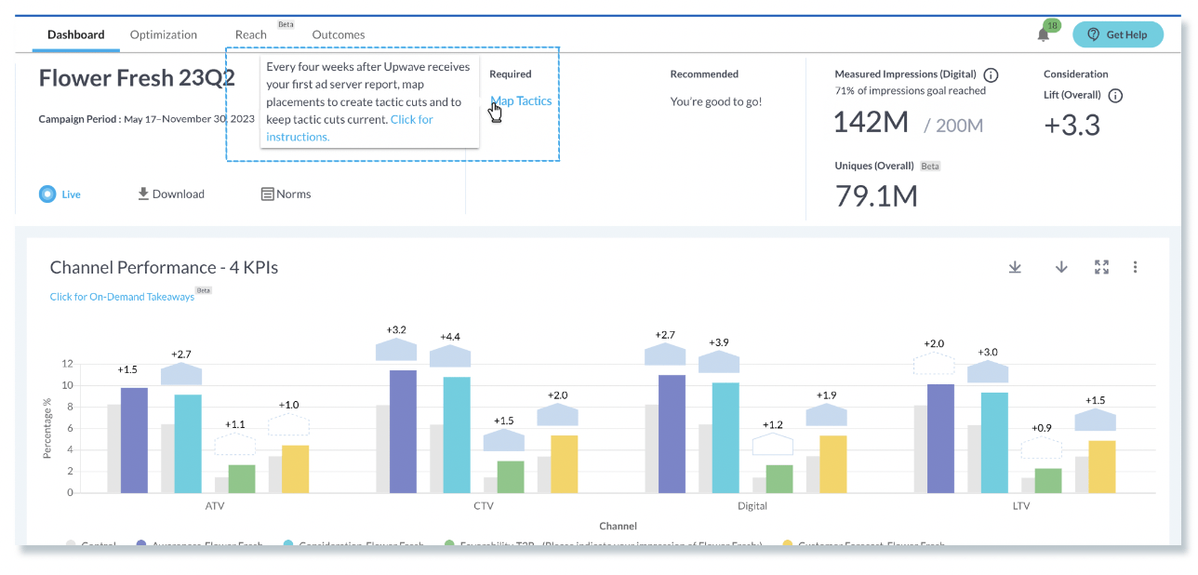Screen dimensions: 1198x575
Task: Select the purple Awareness bar for CTV
Action: pyautogui.click(x=403, y=432)
